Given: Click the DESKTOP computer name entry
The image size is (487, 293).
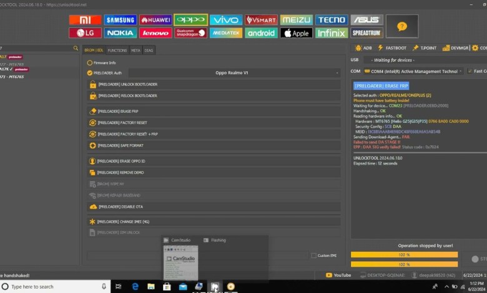Looking at the screenshot, I should [x=382, y=276].
